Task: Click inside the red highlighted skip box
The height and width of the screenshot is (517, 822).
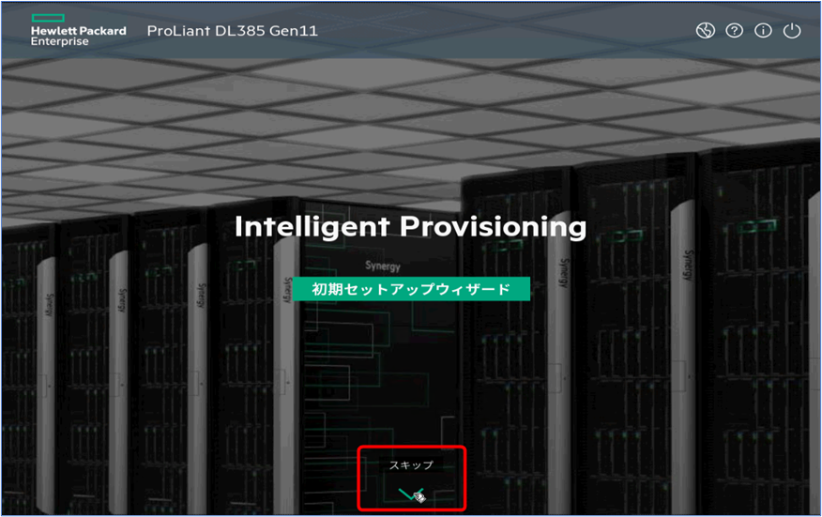Action: [x=411, y=478]
